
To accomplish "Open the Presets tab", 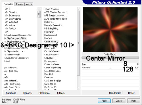I will tap(20, 4).
